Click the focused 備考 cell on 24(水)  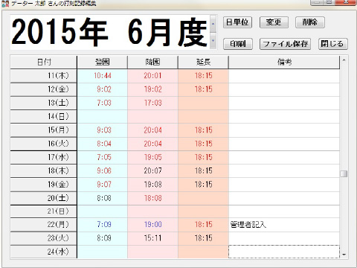click(x=284, y=252)
